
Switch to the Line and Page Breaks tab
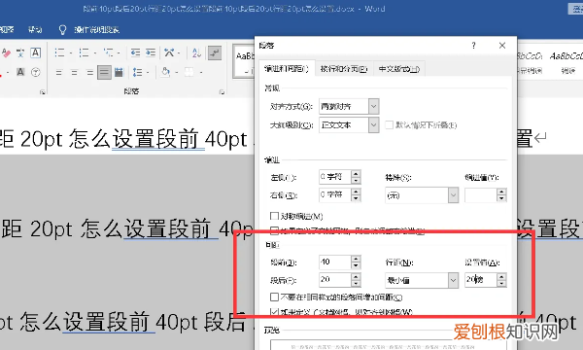tap(344, 69)
